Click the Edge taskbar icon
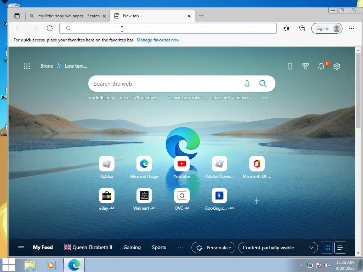 pos(74,265)
